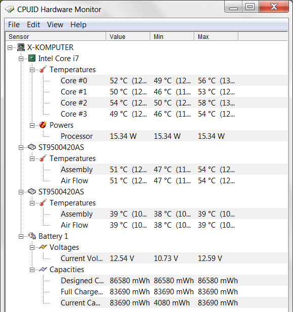
Task: Click the thermometer icon beside CPU Temperatures
Action: (x=43, y=69)
